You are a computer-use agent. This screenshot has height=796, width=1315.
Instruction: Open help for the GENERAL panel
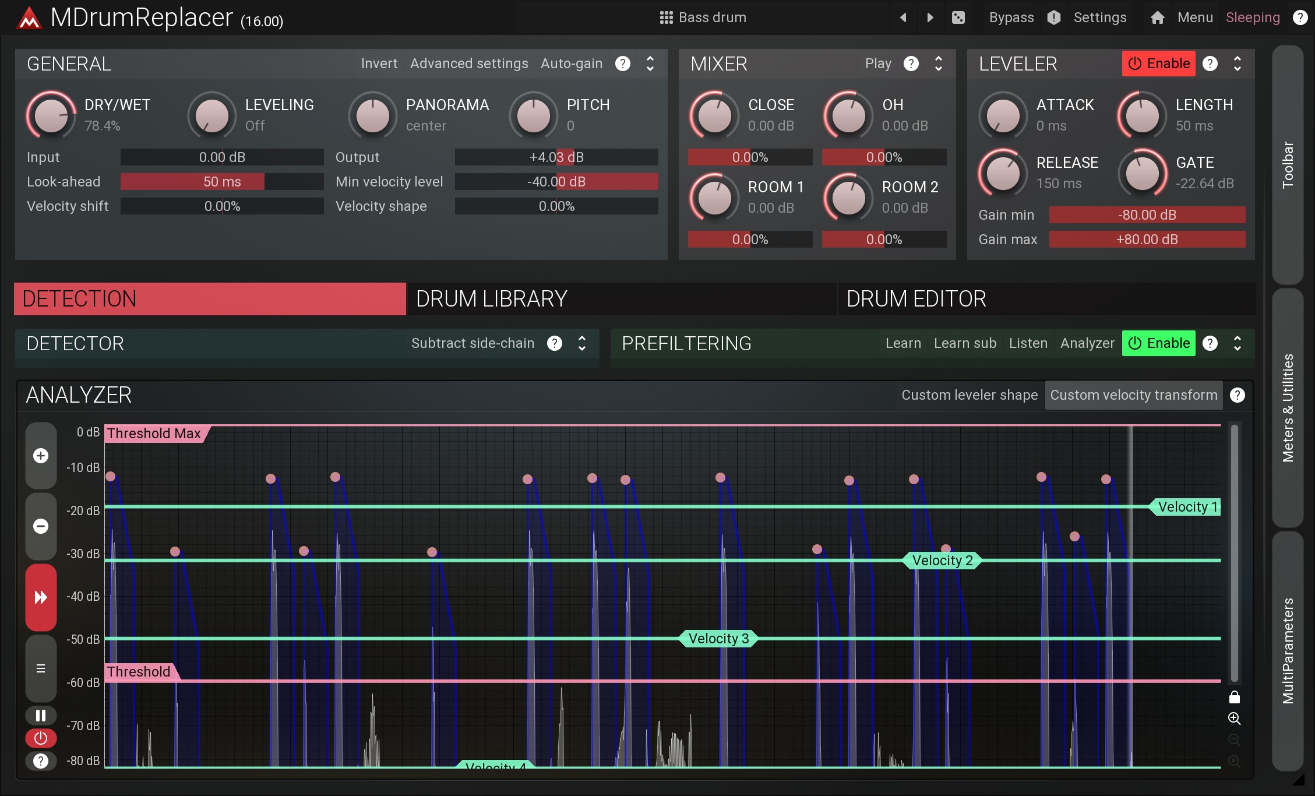tap(623, 64)
